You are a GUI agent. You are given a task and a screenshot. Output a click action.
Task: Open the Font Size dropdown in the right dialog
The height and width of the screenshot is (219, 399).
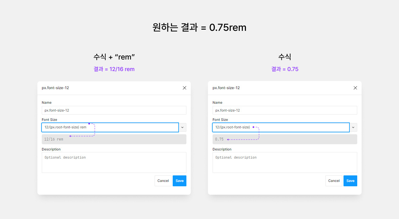coord(353,127)
